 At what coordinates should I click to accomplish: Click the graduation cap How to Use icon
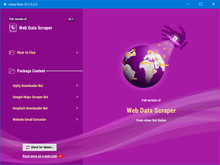coord(12,53)
